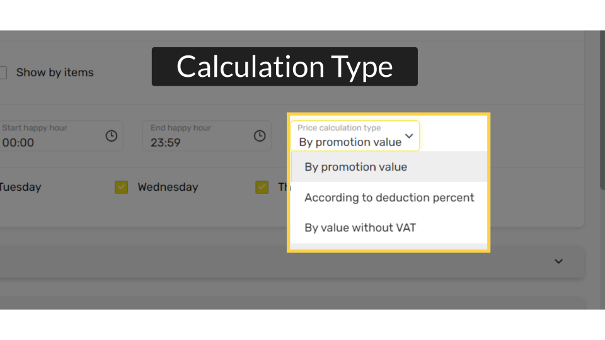
Task: Click the 23:59 end time value
Action: pos(166,143)
